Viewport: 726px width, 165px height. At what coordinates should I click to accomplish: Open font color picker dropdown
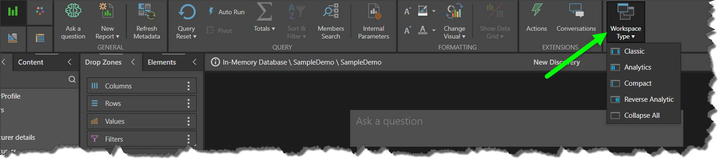point(434,30)
